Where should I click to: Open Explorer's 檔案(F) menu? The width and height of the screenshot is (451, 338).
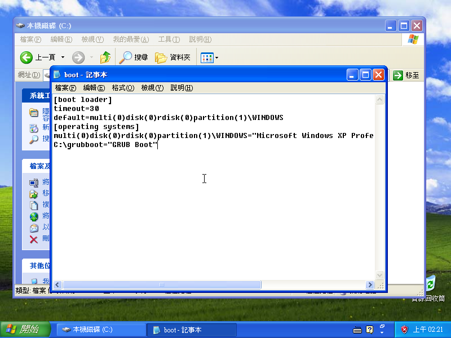(x=31, y=39)
